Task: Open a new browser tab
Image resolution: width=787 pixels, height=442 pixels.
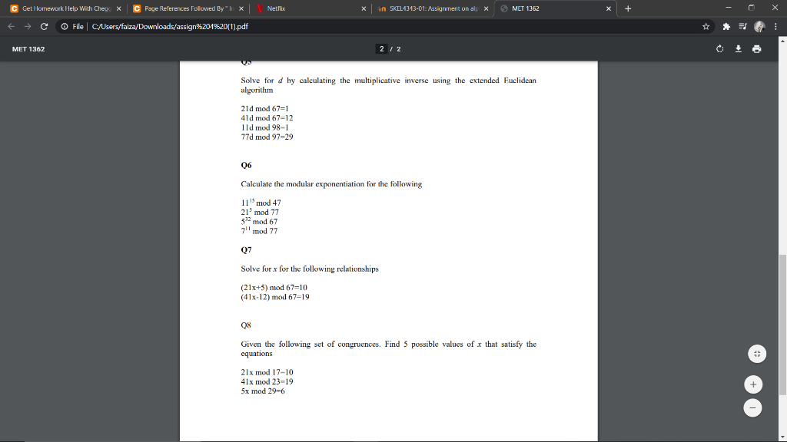Action: point(629,10)
